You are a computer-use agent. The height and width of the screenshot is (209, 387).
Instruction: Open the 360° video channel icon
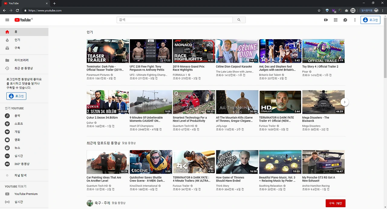[x=7, y=164]
